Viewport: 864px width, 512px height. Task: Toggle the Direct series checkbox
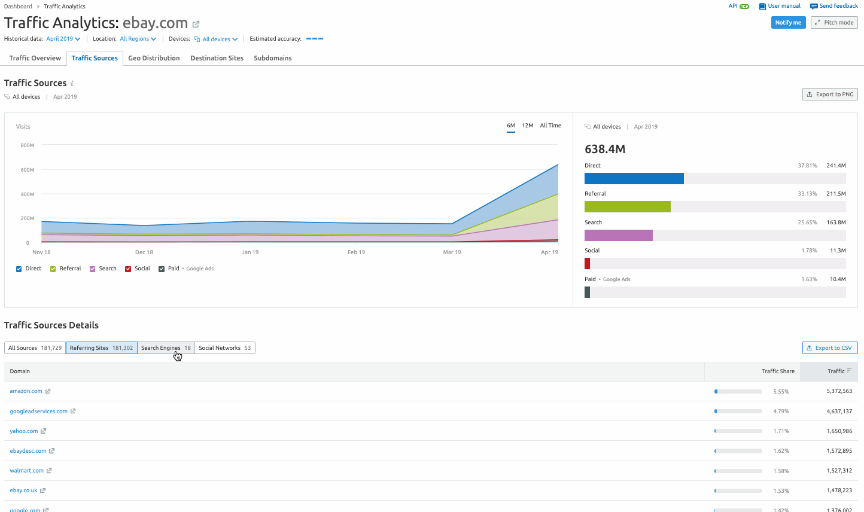[x=19, y=269]
